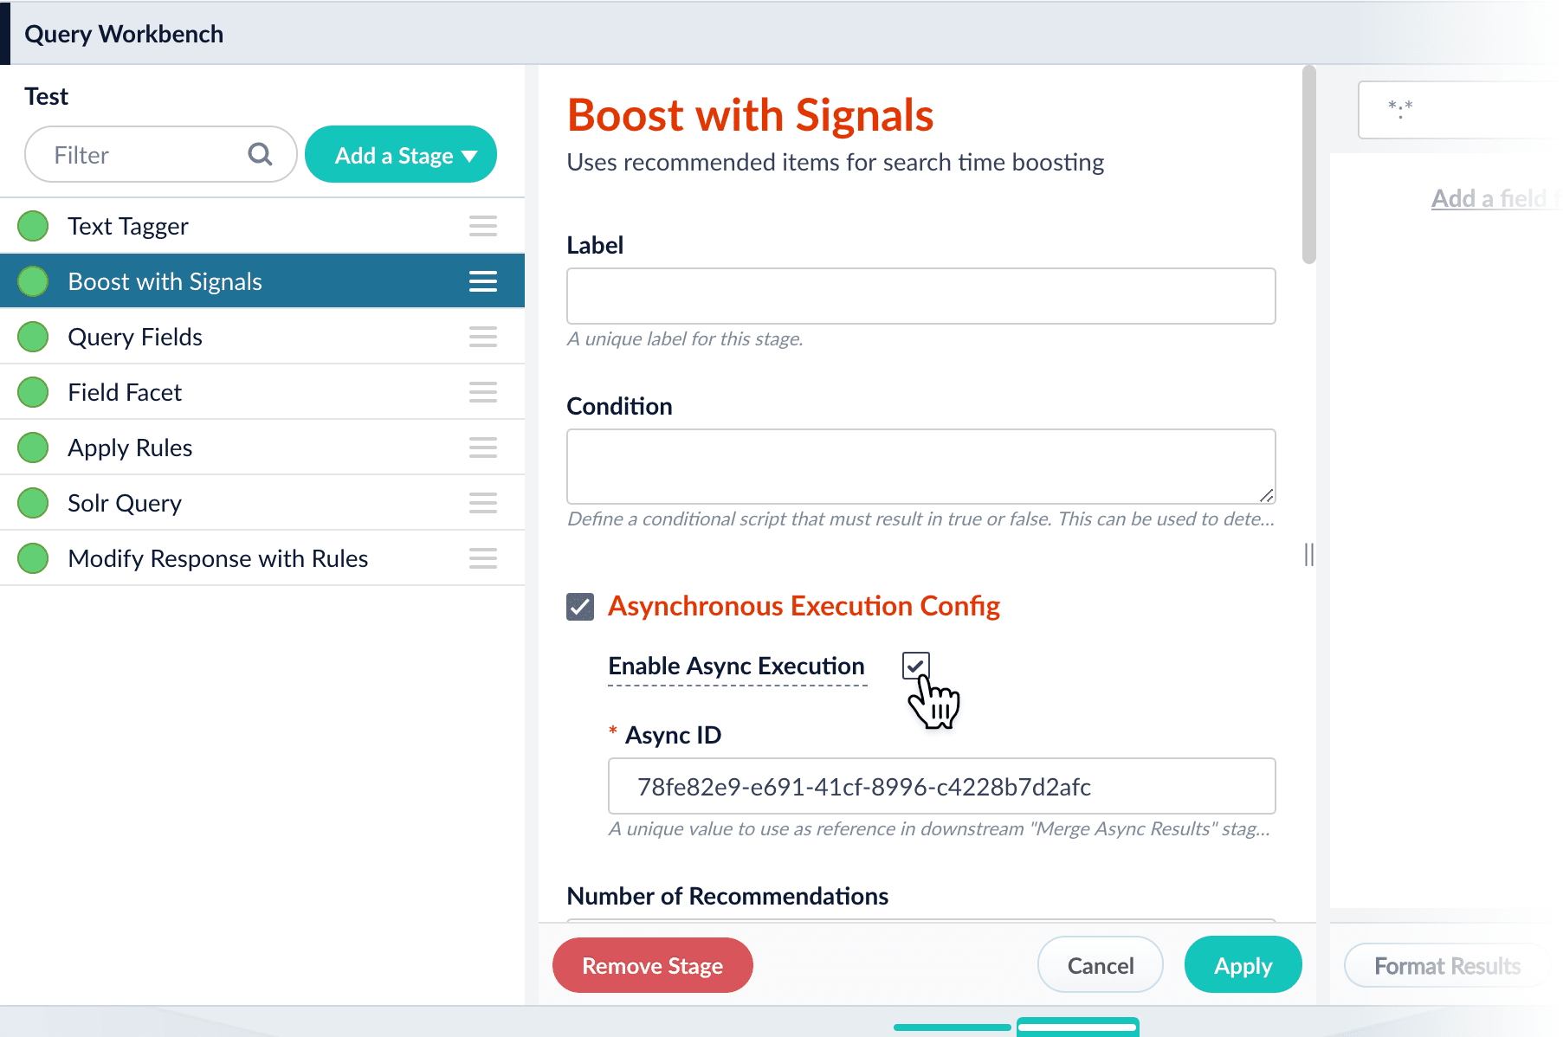This screenshot has height=1037, width=1563.
Task: Click the Text Tagger drag handle icon
Action: pos(482,226)
